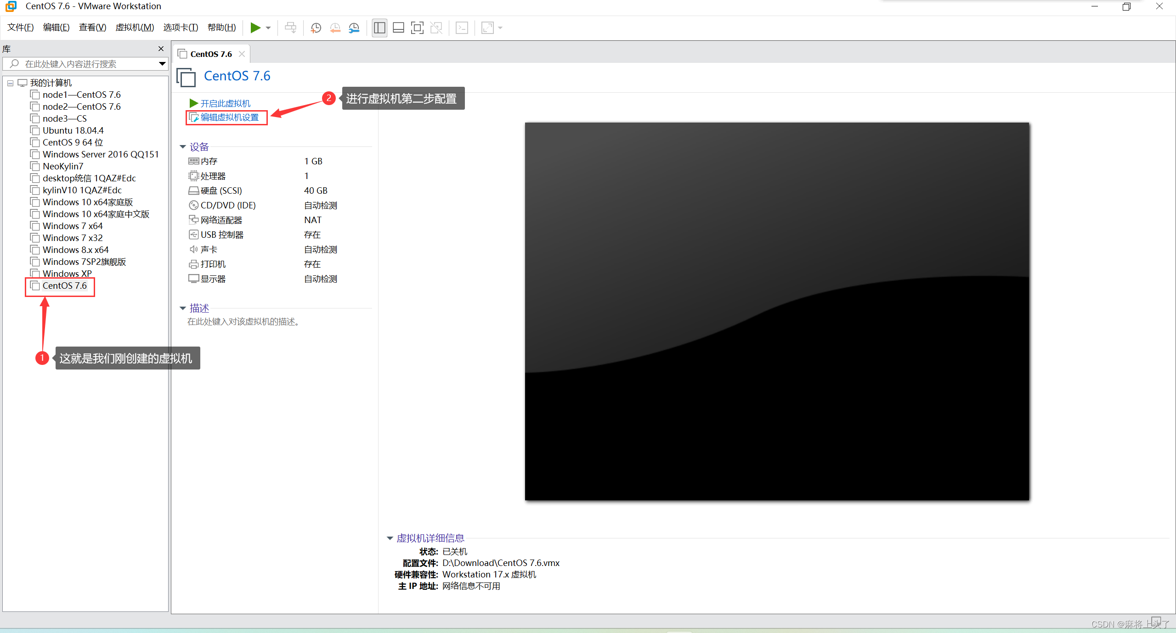This screenshot has height=633, width=1176.
Task: Open the snapshot manager wrench icon
Action: click(354, 28)
